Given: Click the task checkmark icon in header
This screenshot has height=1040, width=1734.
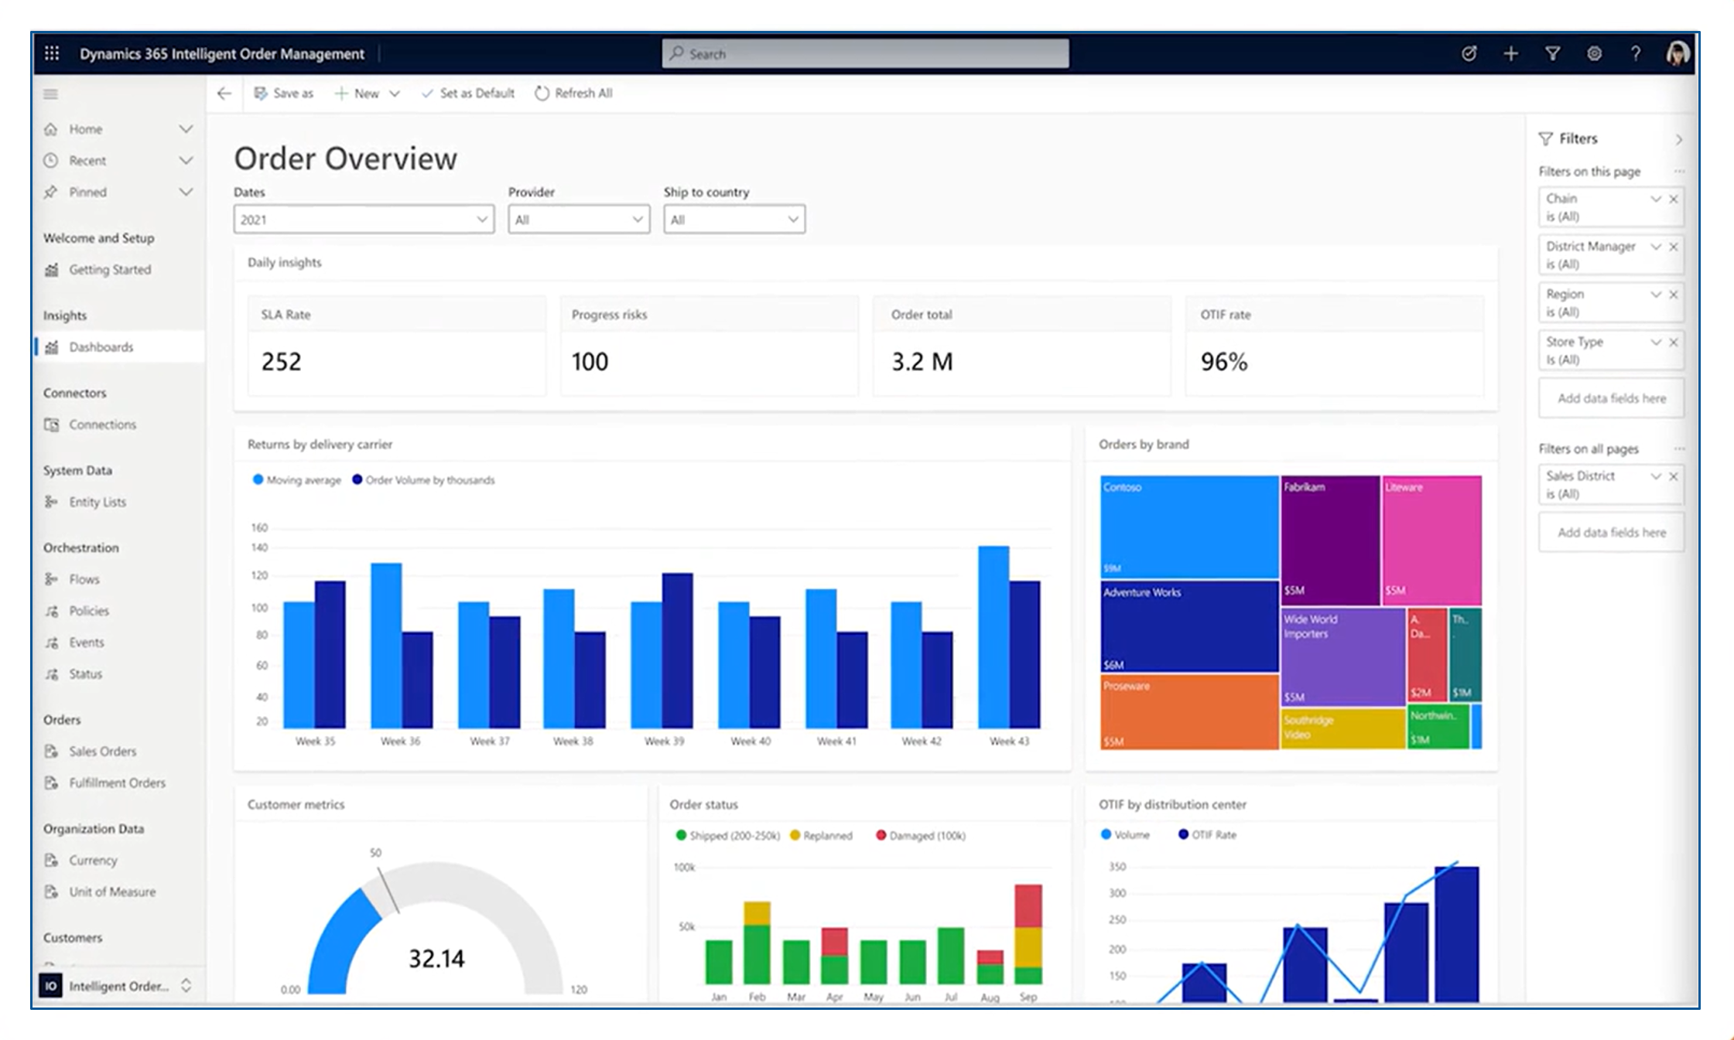Looking at the screenshot, I should click(x=1469, y=53).
